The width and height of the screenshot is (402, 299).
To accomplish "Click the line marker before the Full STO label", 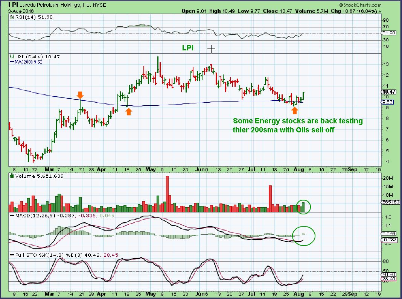I will [x=12, y=255].
